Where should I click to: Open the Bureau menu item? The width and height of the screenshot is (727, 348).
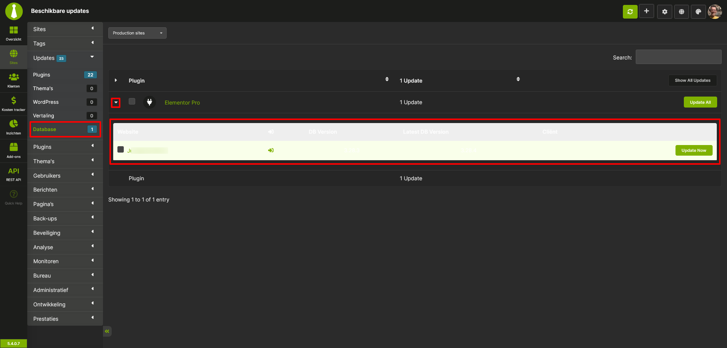pos(65,276)
